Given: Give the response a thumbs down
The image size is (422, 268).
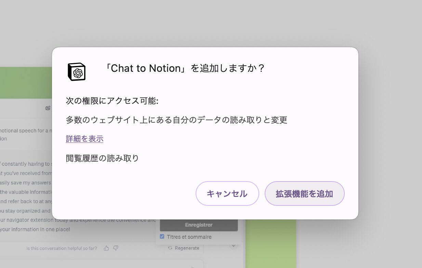Looking at the screenshot, I should 116,248.
